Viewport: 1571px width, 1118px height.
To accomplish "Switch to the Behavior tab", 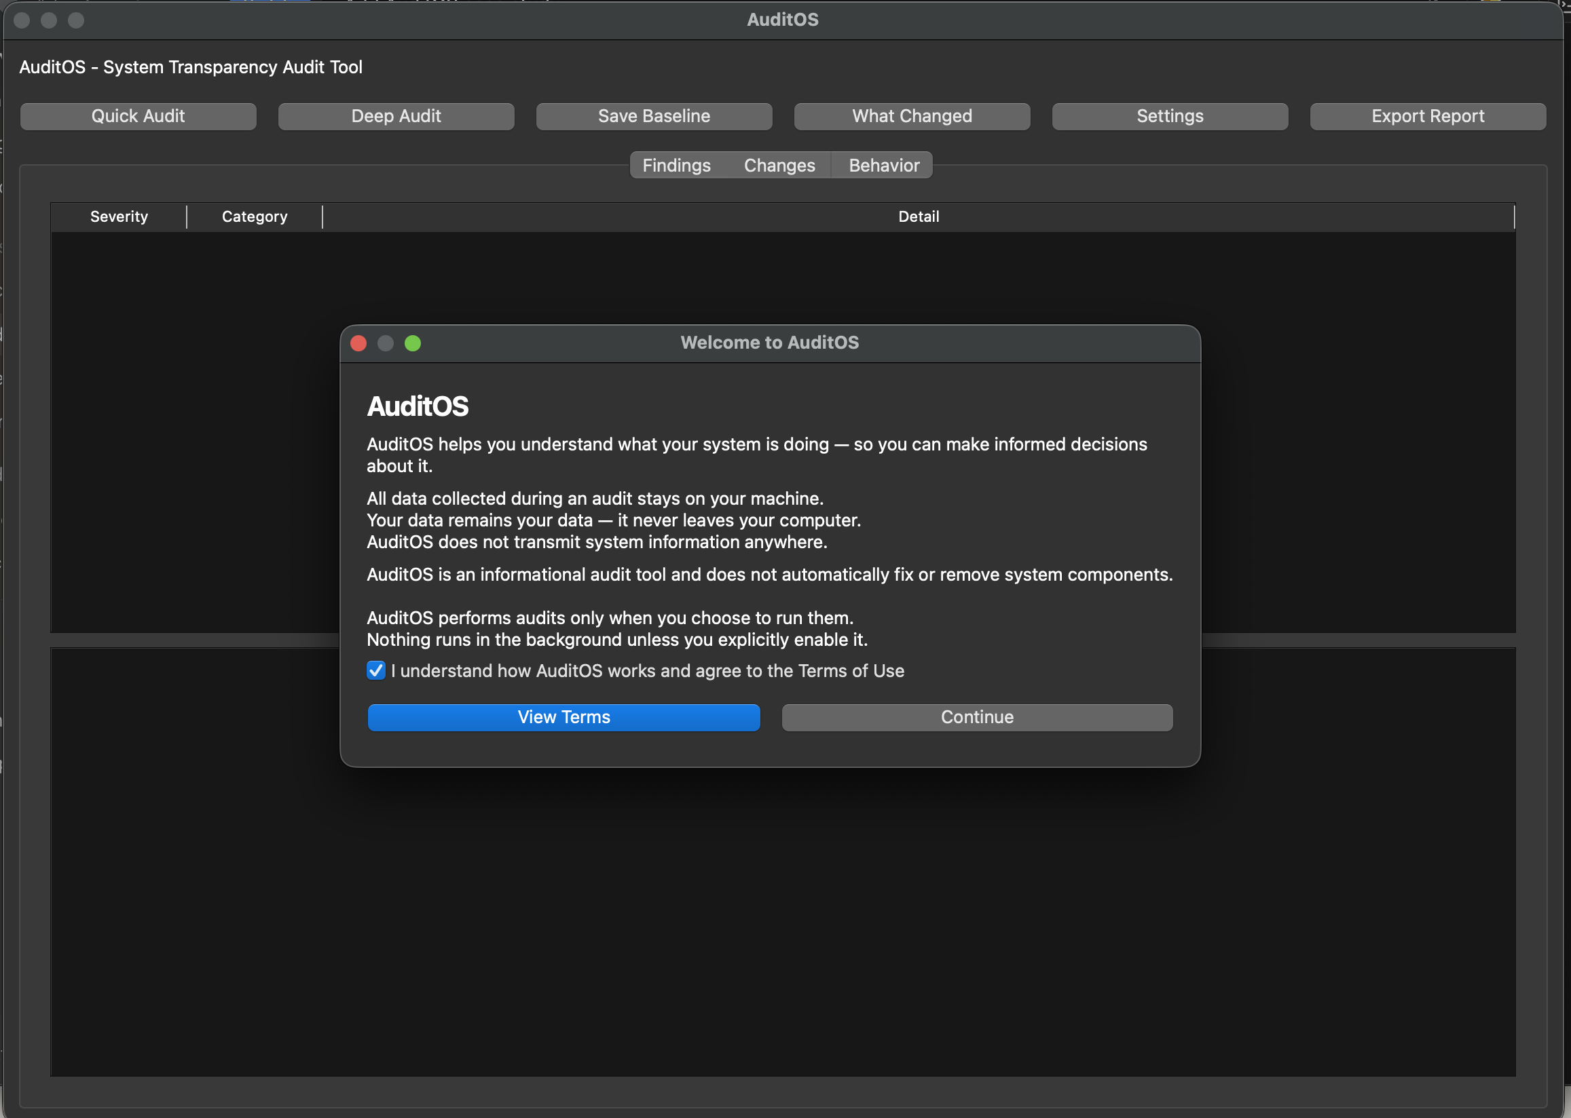I will pos(884,166).
